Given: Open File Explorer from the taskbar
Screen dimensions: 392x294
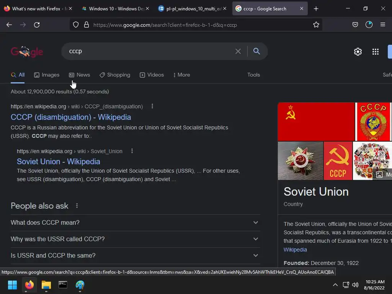Looking at the screenshot, I should click(x=46, y=285).
